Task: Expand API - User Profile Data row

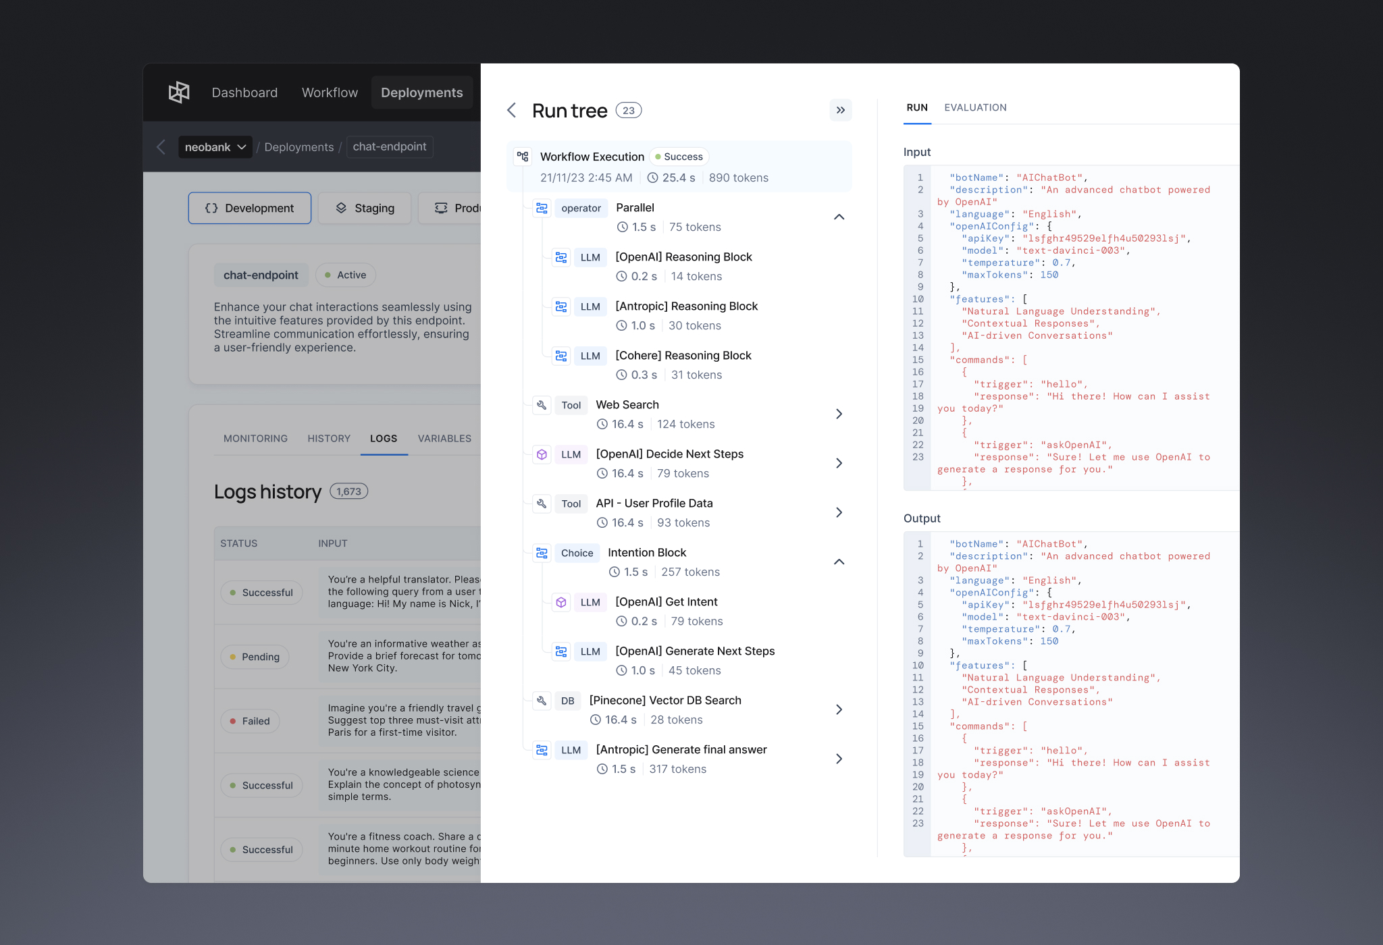Action: click(839, 512)
